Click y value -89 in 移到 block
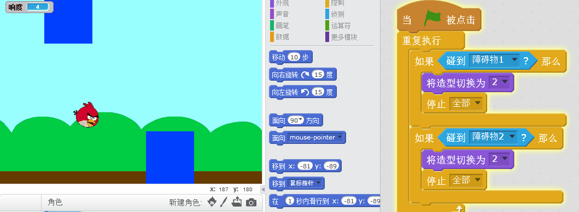 (x=331, y=166)
